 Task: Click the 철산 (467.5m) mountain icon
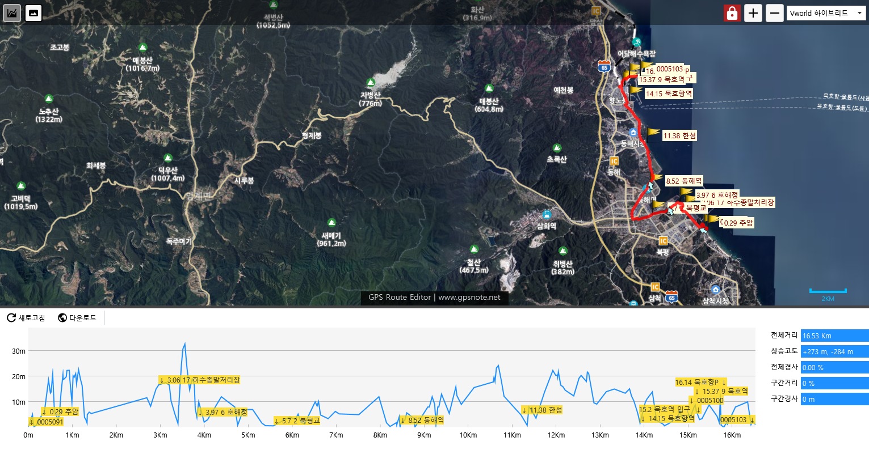point(474,249)
